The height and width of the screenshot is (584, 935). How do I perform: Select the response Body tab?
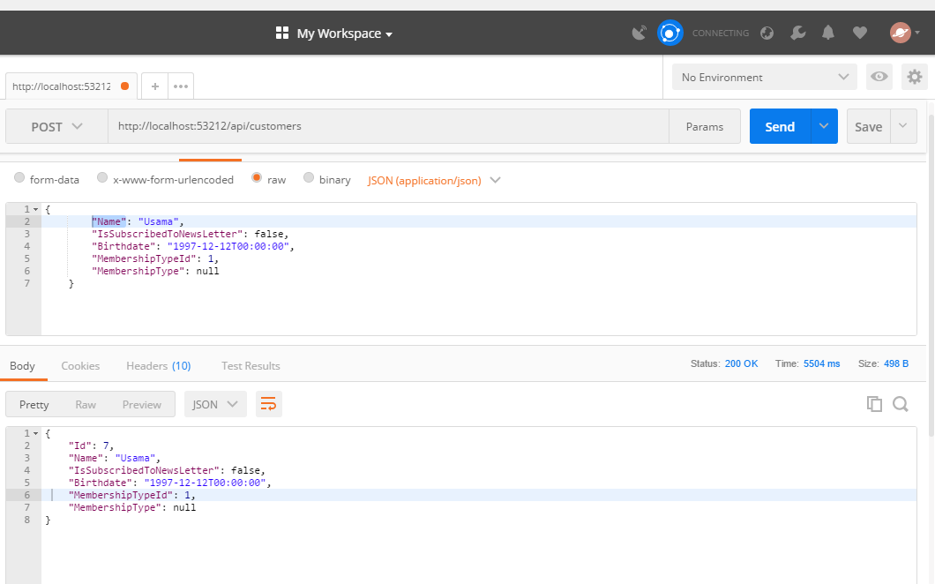click(23, 366)
